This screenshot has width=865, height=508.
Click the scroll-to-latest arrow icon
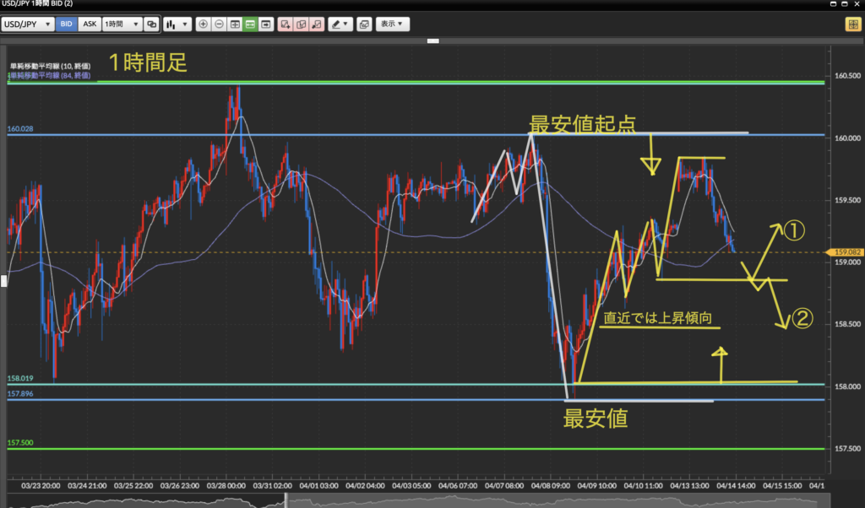point(267,24)
